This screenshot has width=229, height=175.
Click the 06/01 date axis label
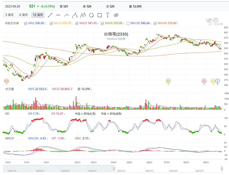(149, 162)
